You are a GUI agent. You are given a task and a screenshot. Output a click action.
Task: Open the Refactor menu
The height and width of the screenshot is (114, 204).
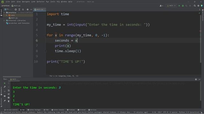(x=40, y=2)
